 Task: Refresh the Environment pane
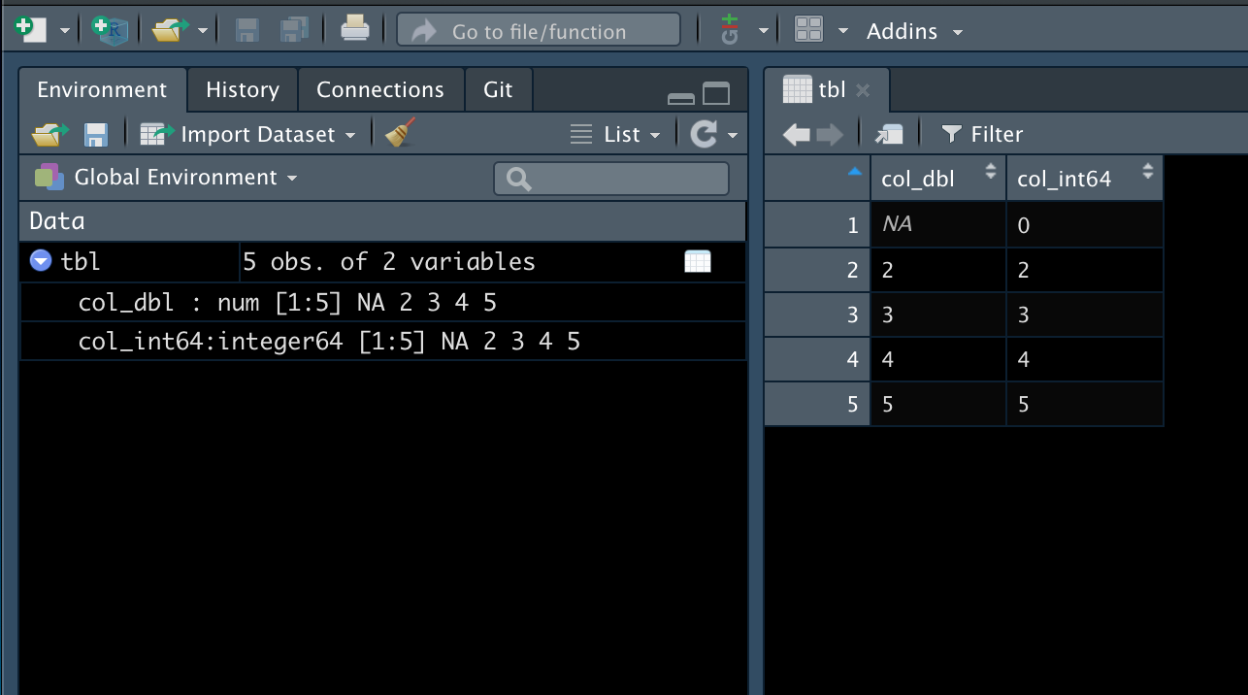[706, 133]
